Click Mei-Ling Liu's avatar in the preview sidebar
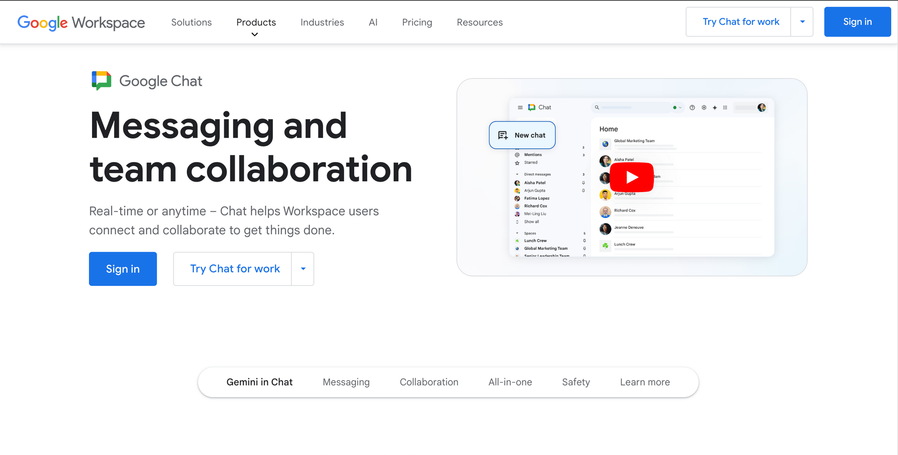This screenshot has width=898, height=455. (x=517, y=214)
